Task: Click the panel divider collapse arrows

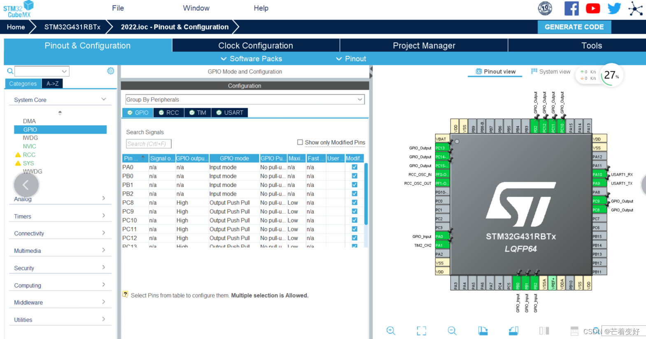Action: 371,72
